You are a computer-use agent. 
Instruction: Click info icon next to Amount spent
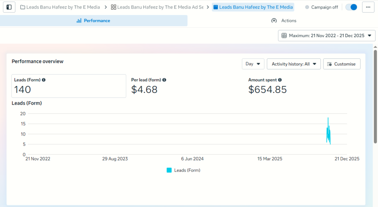tap(280, 80)
